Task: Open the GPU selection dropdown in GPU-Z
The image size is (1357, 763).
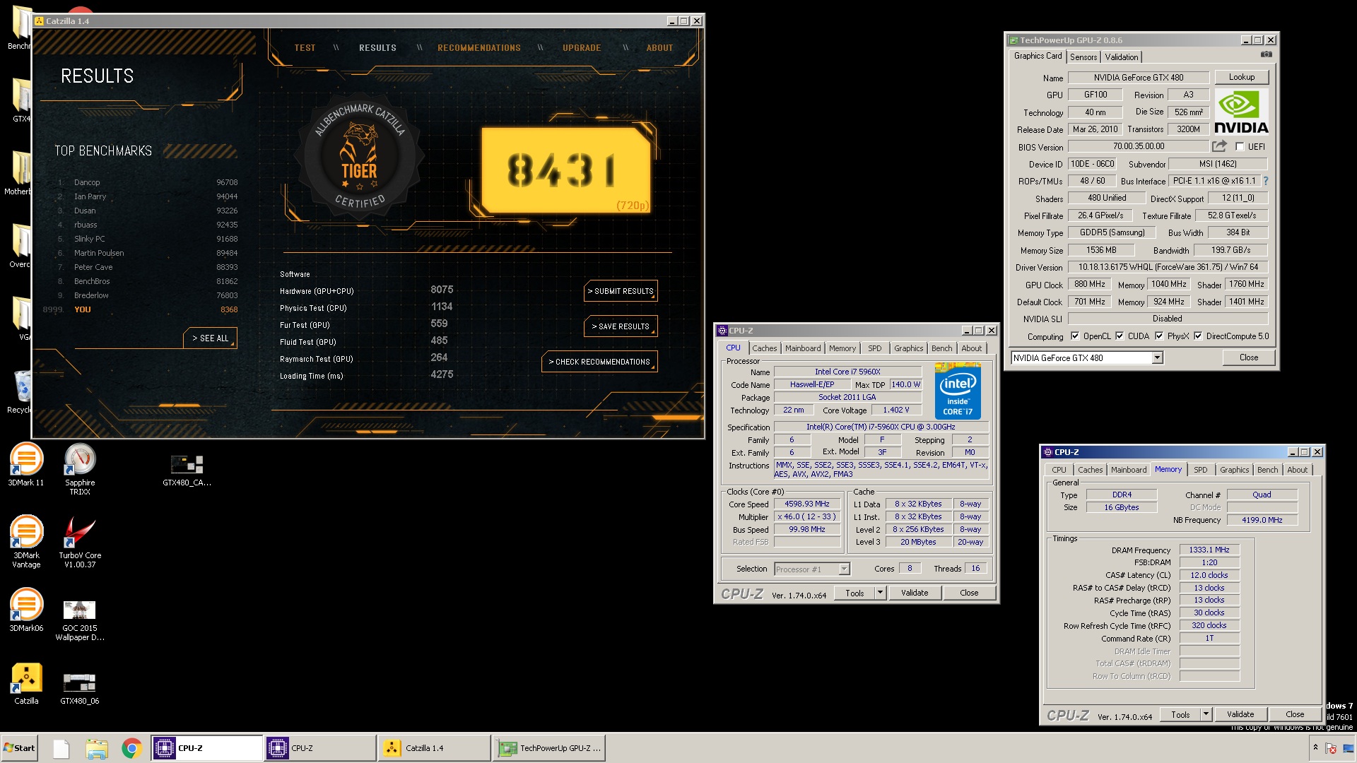Action: tap(1158, 358)
